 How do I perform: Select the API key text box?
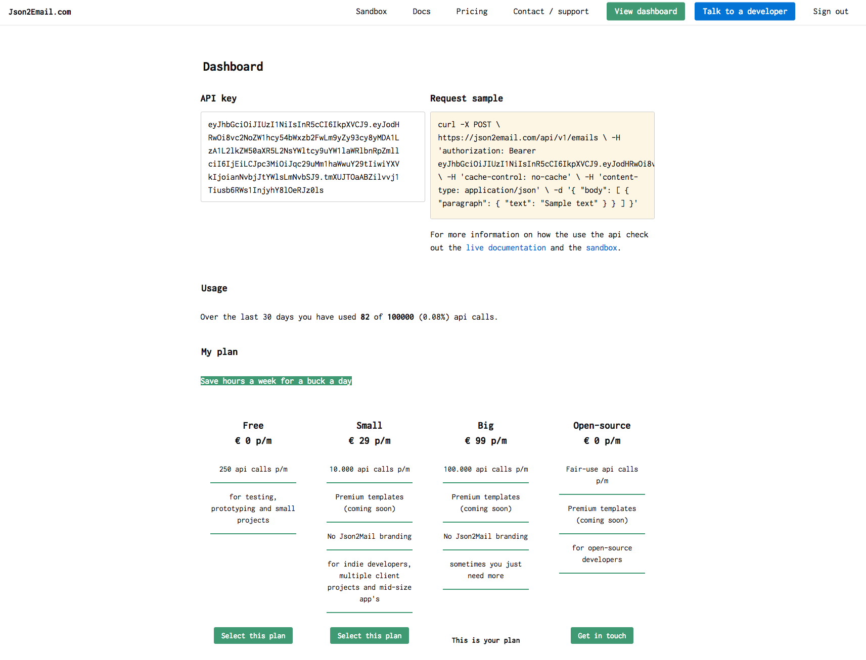coord(312,157)
